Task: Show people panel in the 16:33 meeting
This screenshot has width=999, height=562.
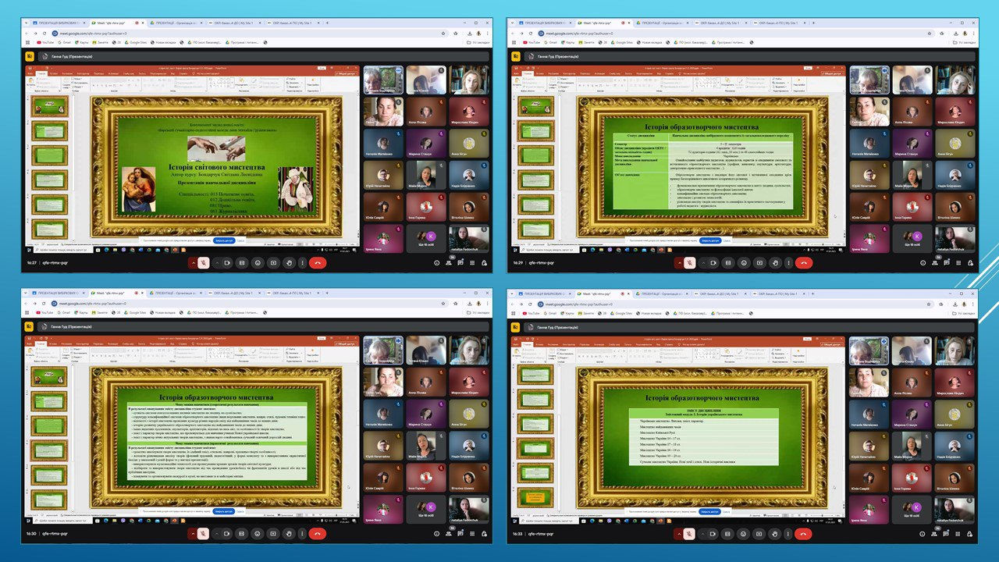Action: [x=934, y=534]
